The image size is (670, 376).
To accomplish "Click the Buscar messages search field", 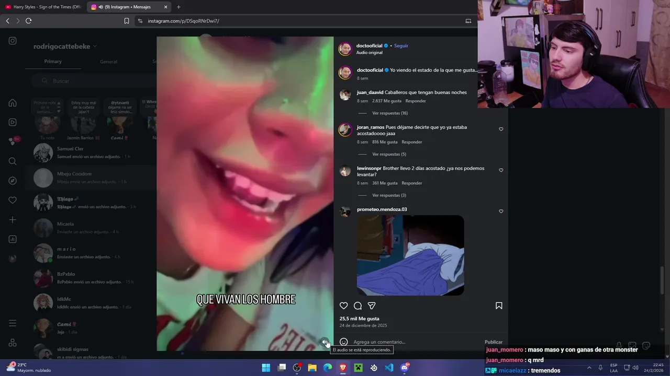I will 93,81.
